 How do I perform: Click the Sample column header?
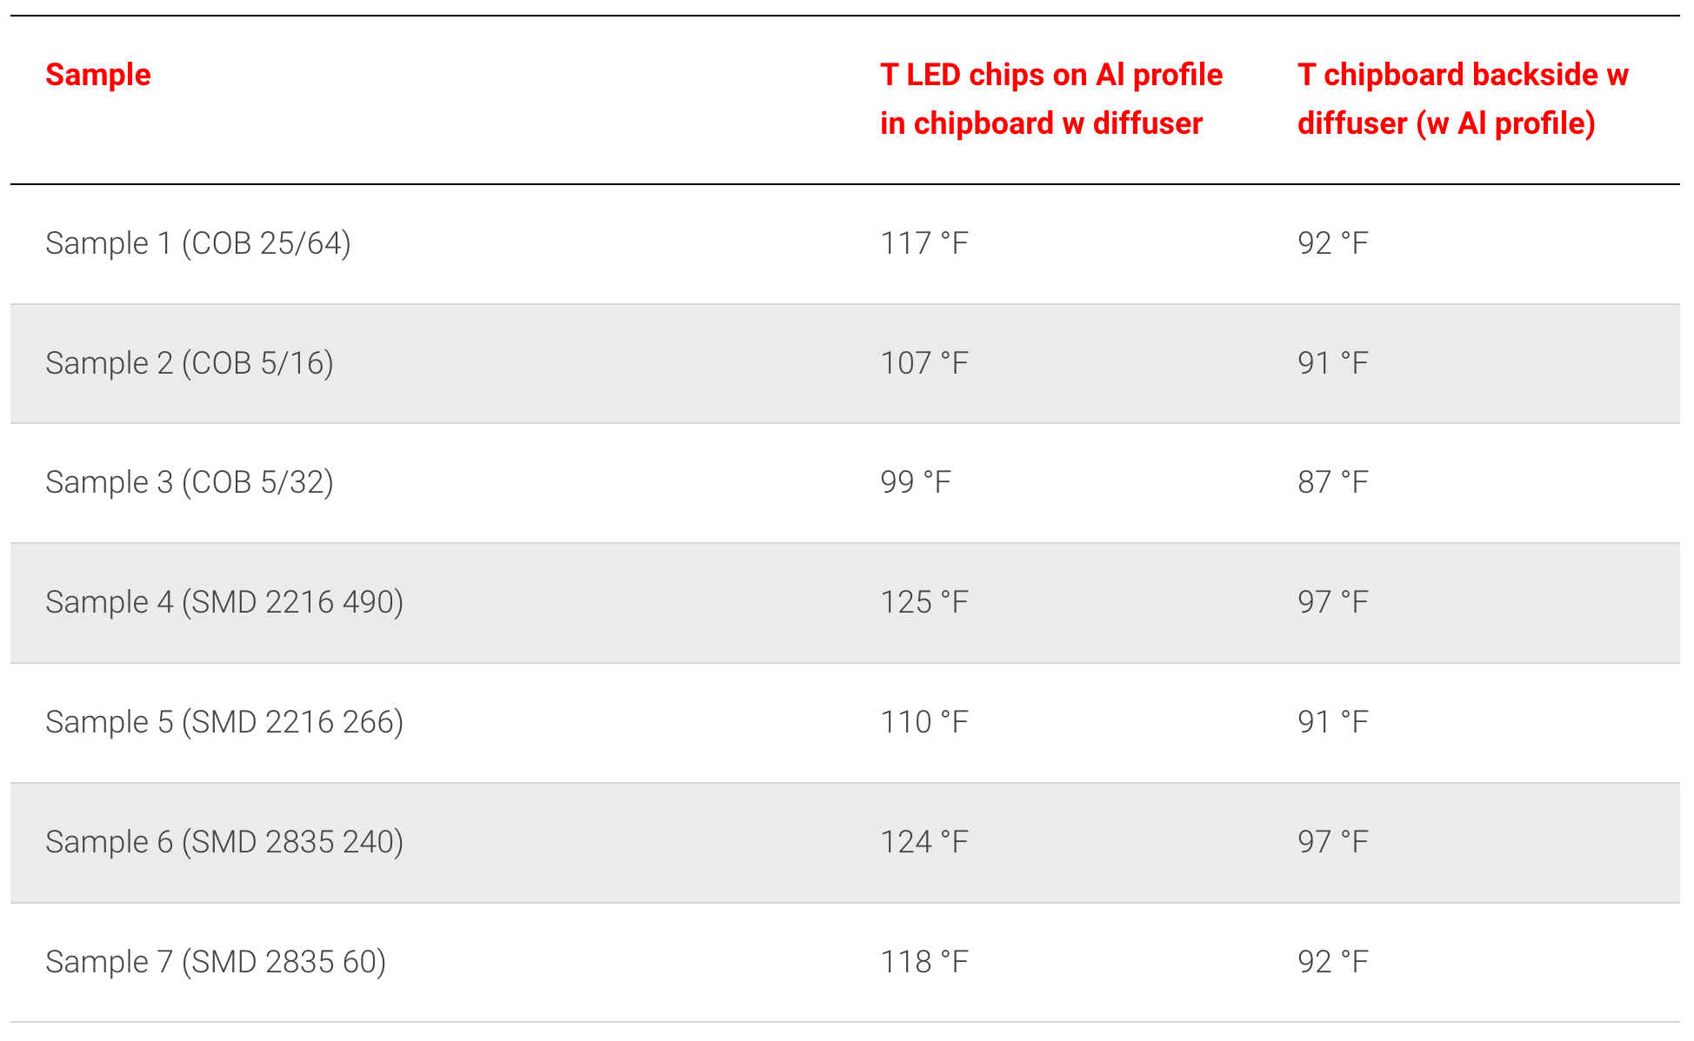(98, 76)
